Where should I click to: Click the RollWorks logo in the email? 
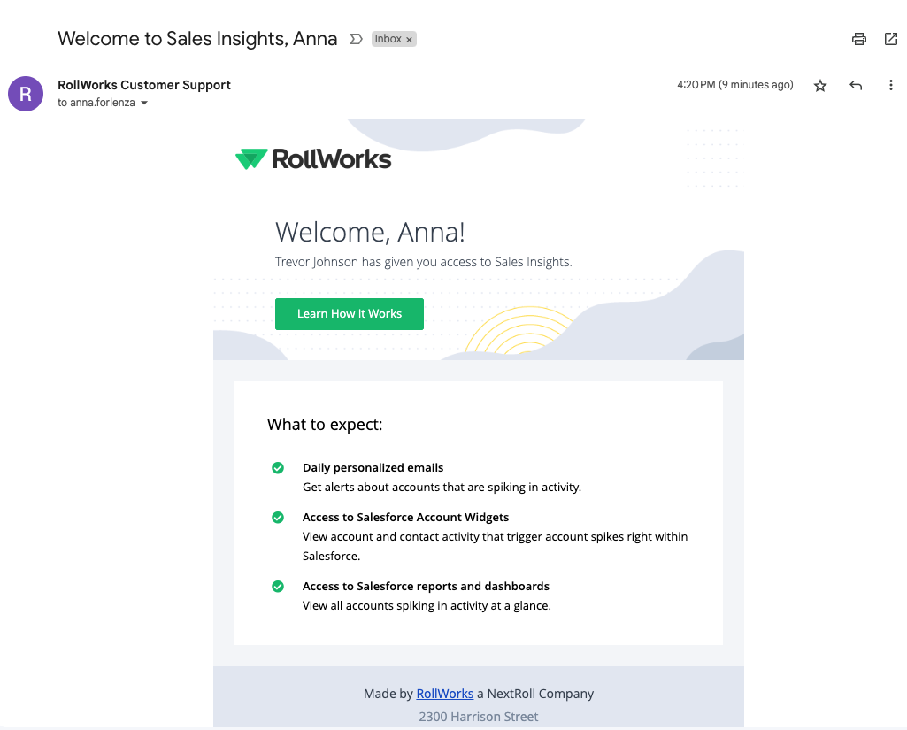tap(313, 158)
